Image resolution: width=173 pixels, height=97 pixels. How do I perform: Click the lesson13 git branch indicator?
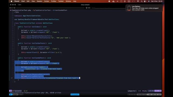coord(17,91)
